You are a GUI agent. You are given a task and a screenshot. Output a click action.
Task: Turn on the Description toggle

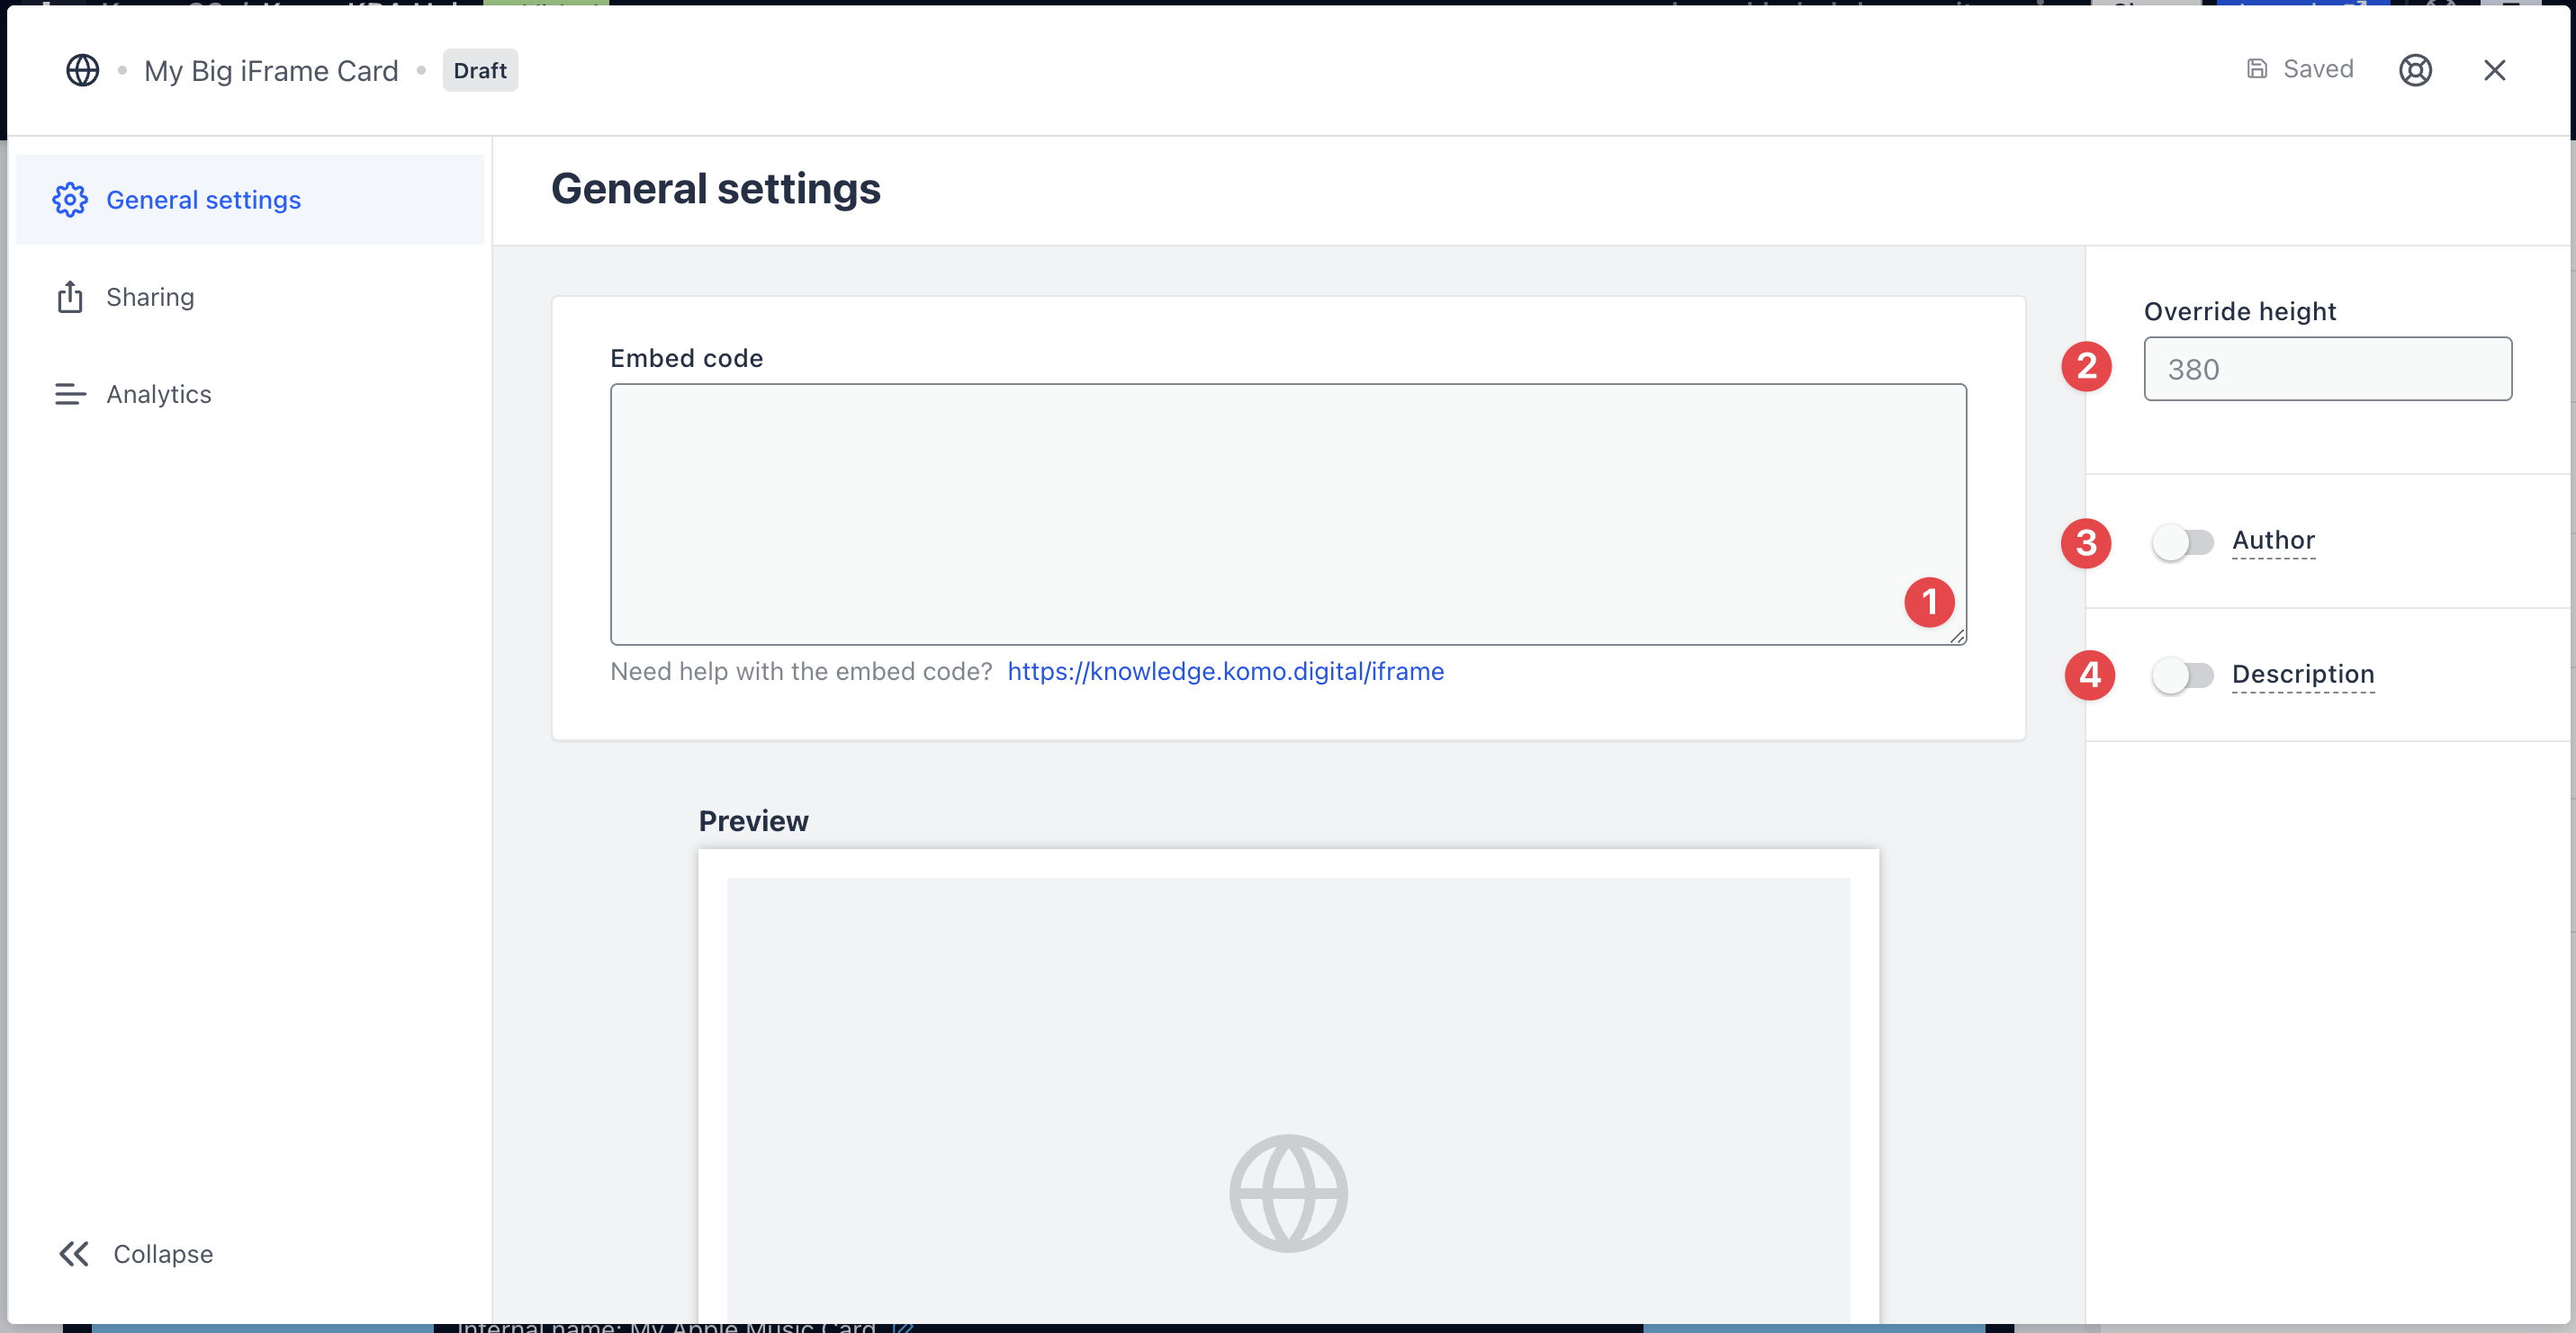pyautogui.click(x=2182, y=675)
